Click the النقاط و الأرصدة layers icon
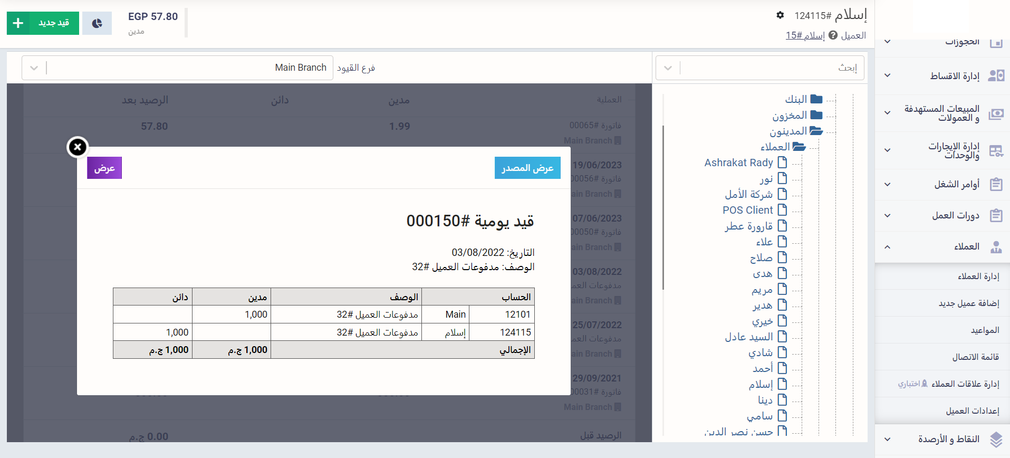Viewport: 1010px width, 458px height. click(x=996, y=439)
